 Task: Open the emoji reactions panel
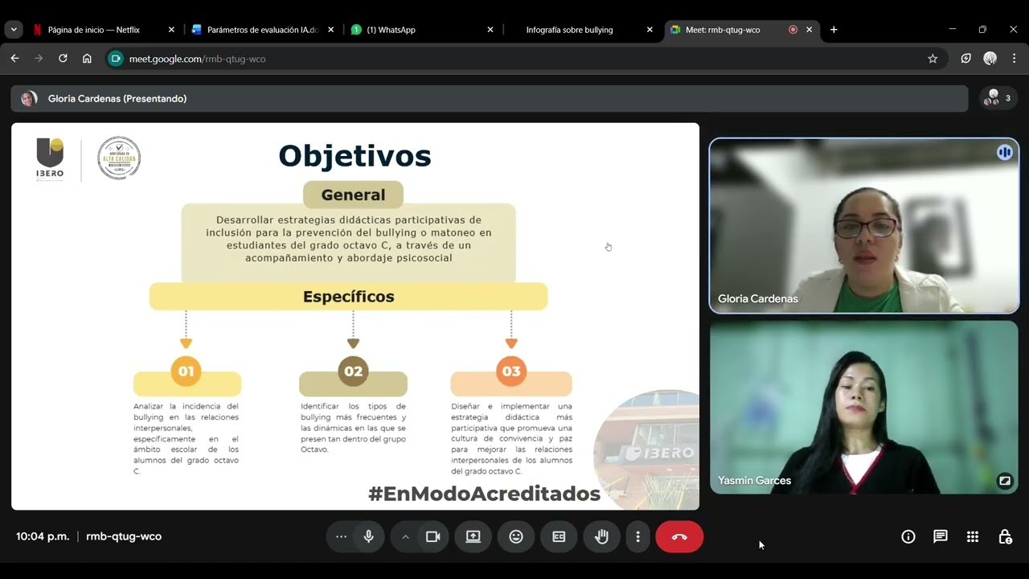coord(516,536)
